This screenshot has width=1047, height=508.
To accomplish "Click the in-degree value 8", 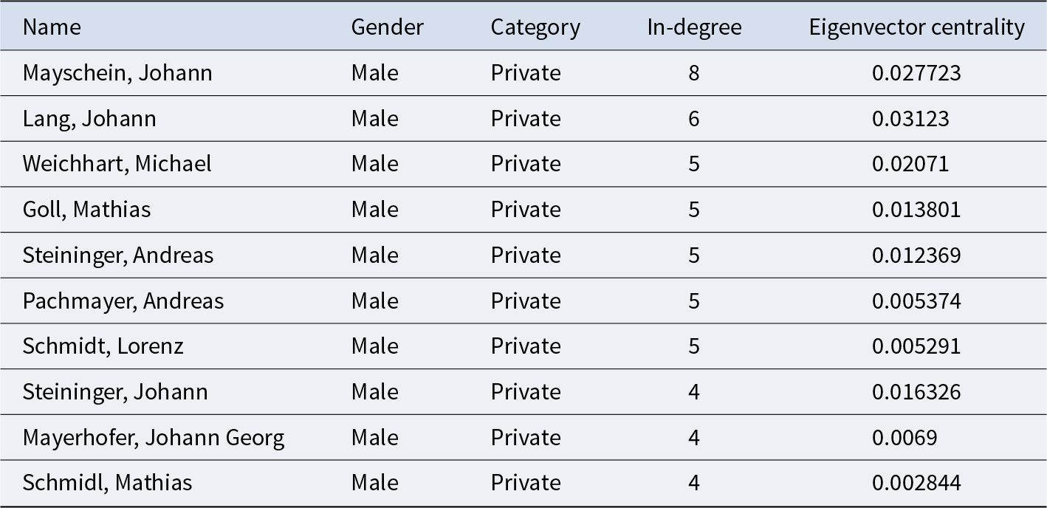I will [693, 73].
